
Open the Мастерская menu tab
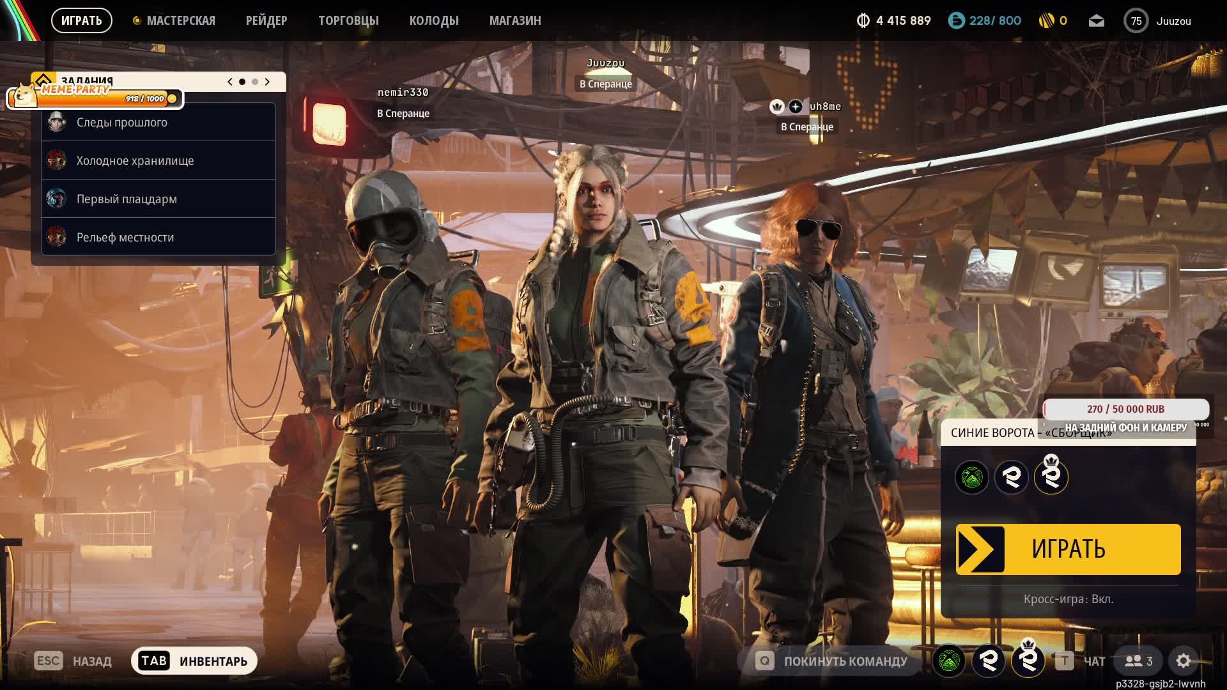tap(180, 21)
